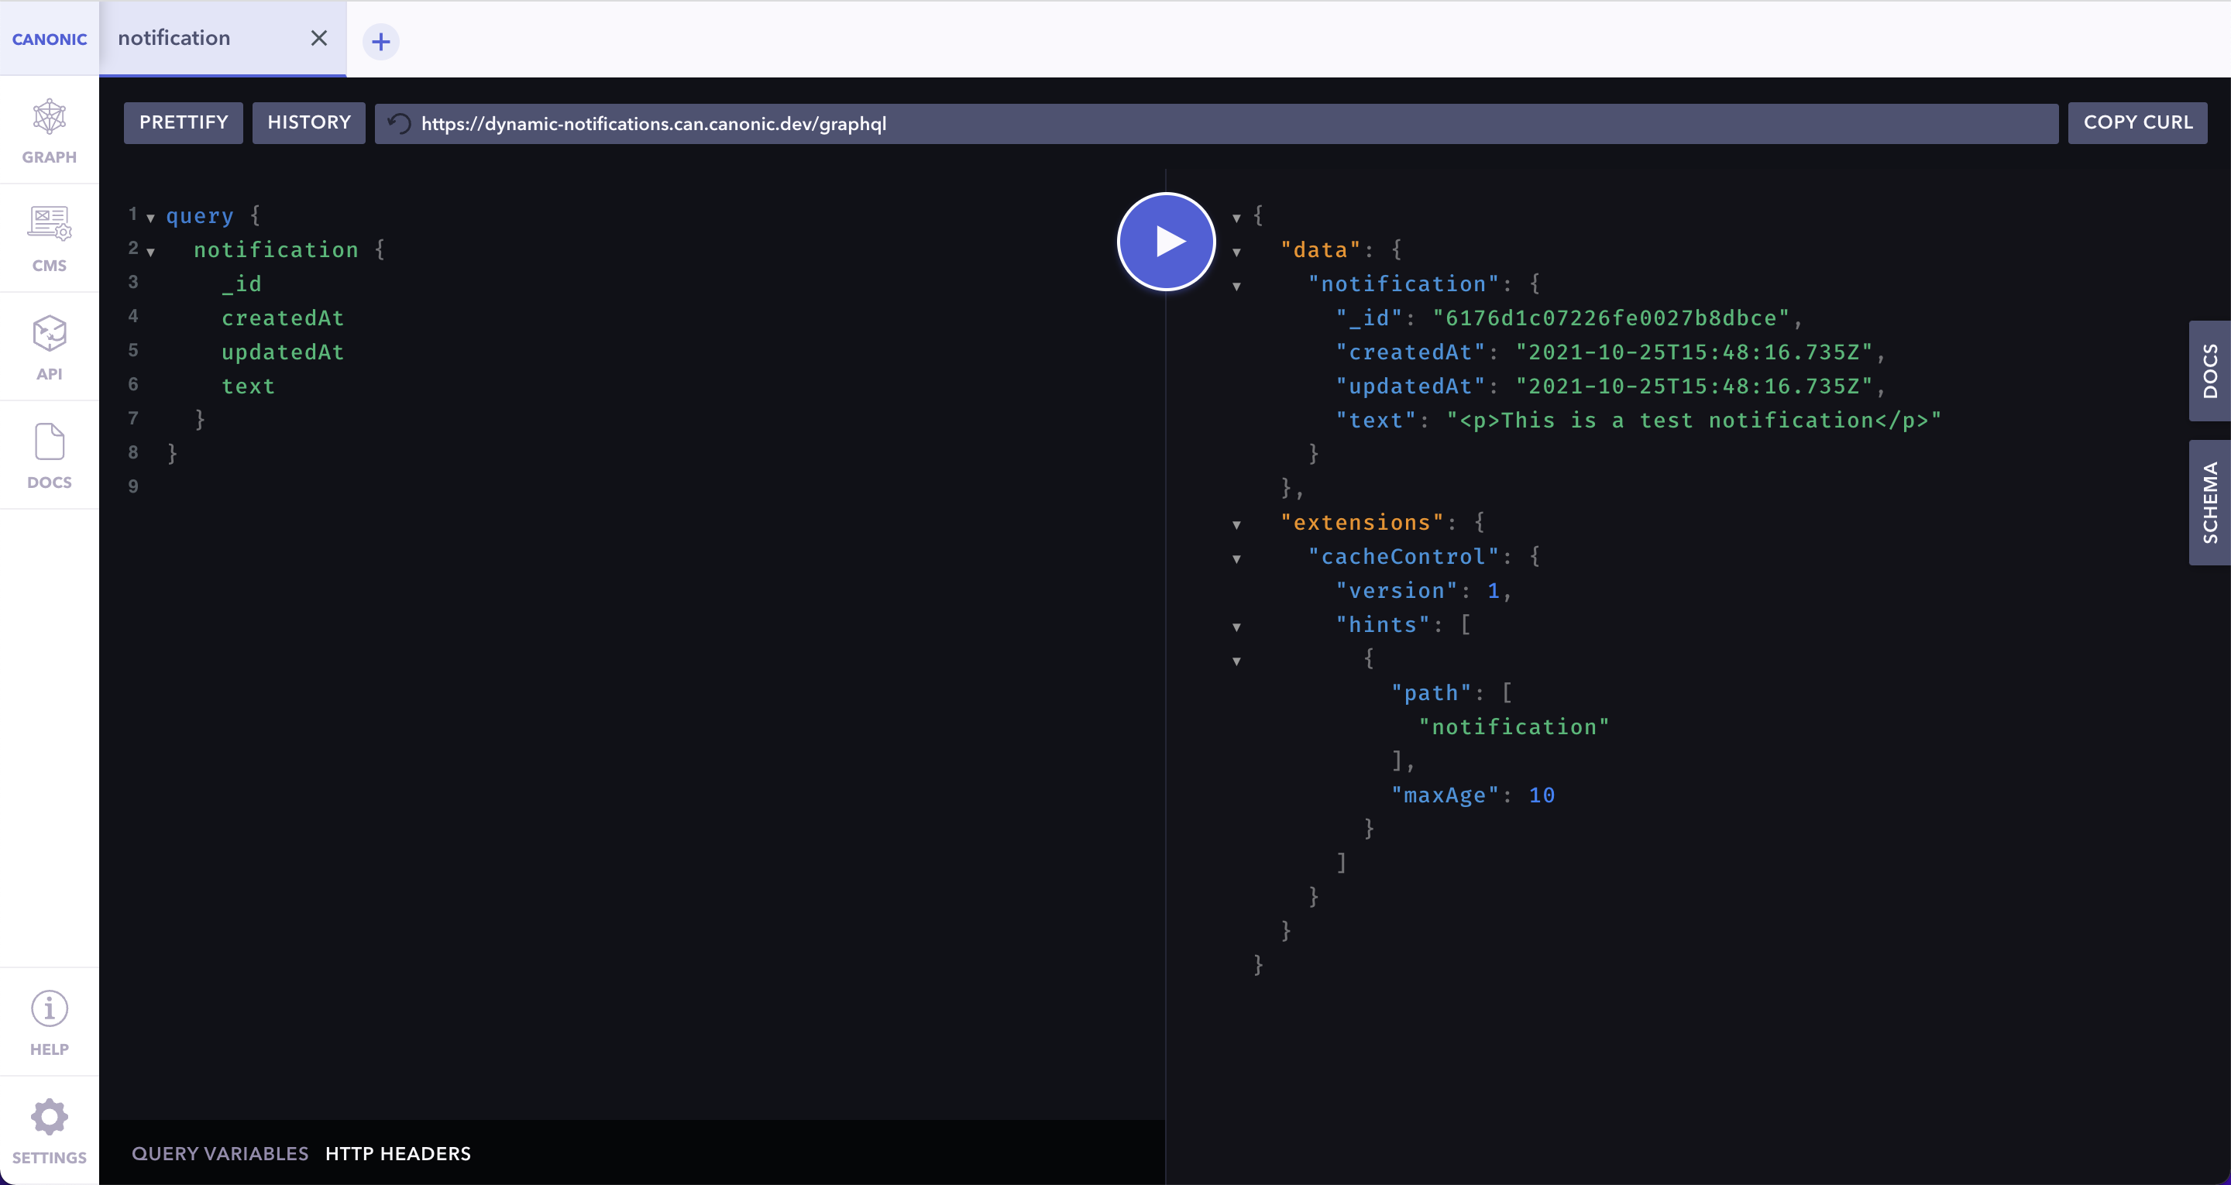The width and height of the screenshot is (2231, 1185).
Task: Open the Query Variables tab
Action: 220,1154
